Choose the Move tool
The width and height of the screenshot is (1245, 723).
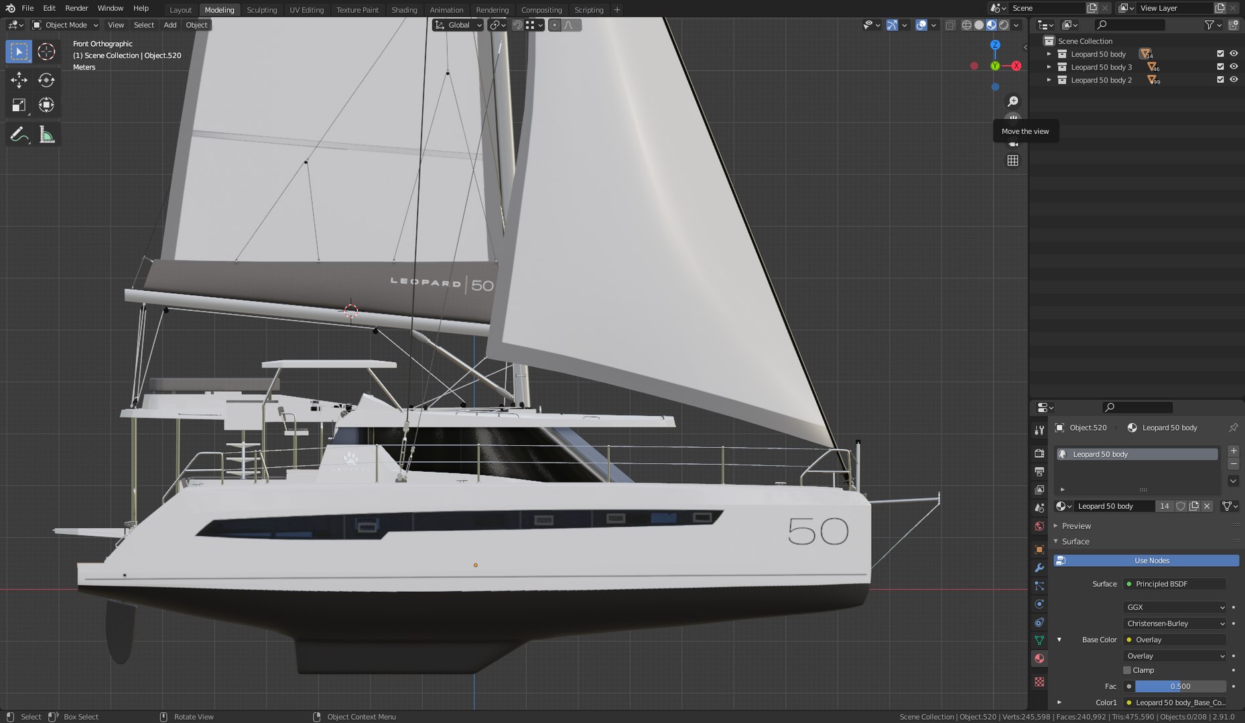[x=19, y=80]
